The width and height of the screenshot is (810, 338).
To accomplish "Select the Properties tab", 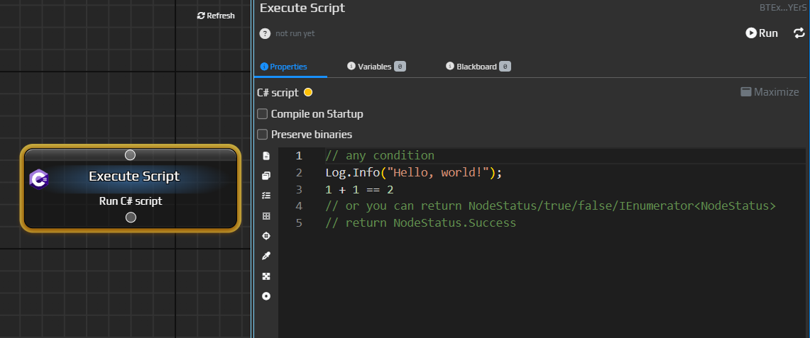I will click(284, 67).
